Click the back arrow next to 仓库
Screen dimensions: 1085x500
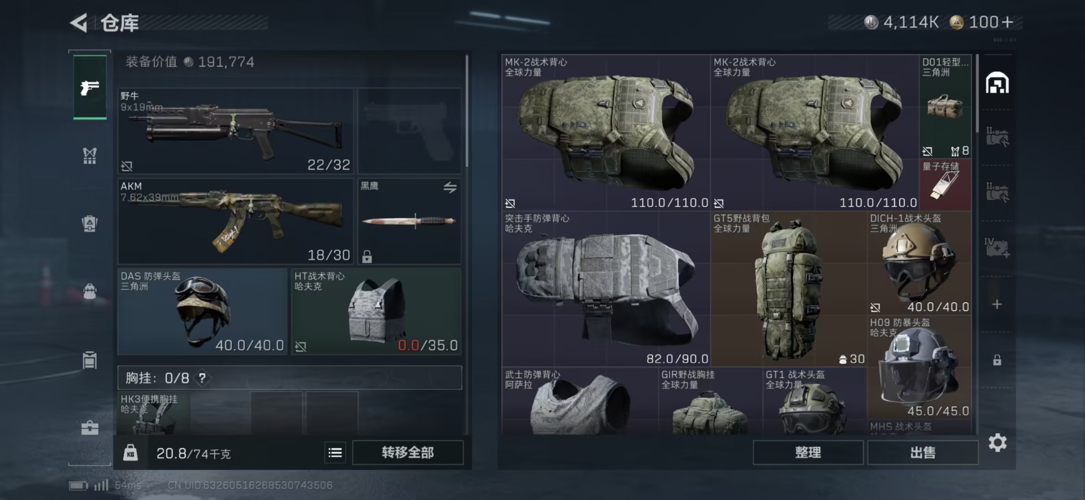[x=79, y=23]
